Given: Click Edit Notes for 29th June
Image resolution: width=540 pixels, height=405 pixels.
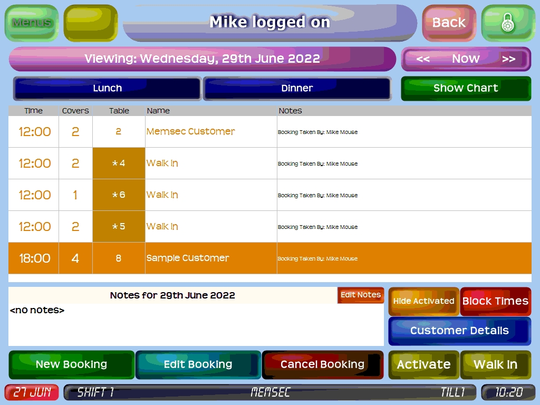Looking at the screenshot, I should point(361,295).
